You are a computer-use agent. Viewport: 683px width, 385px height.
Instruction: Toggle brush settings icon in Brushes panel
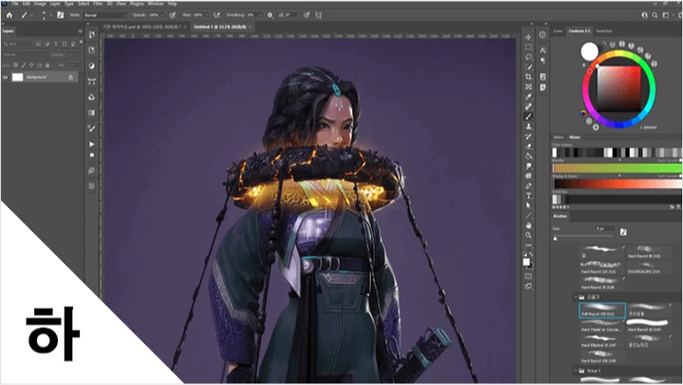[x=623, y=232]
